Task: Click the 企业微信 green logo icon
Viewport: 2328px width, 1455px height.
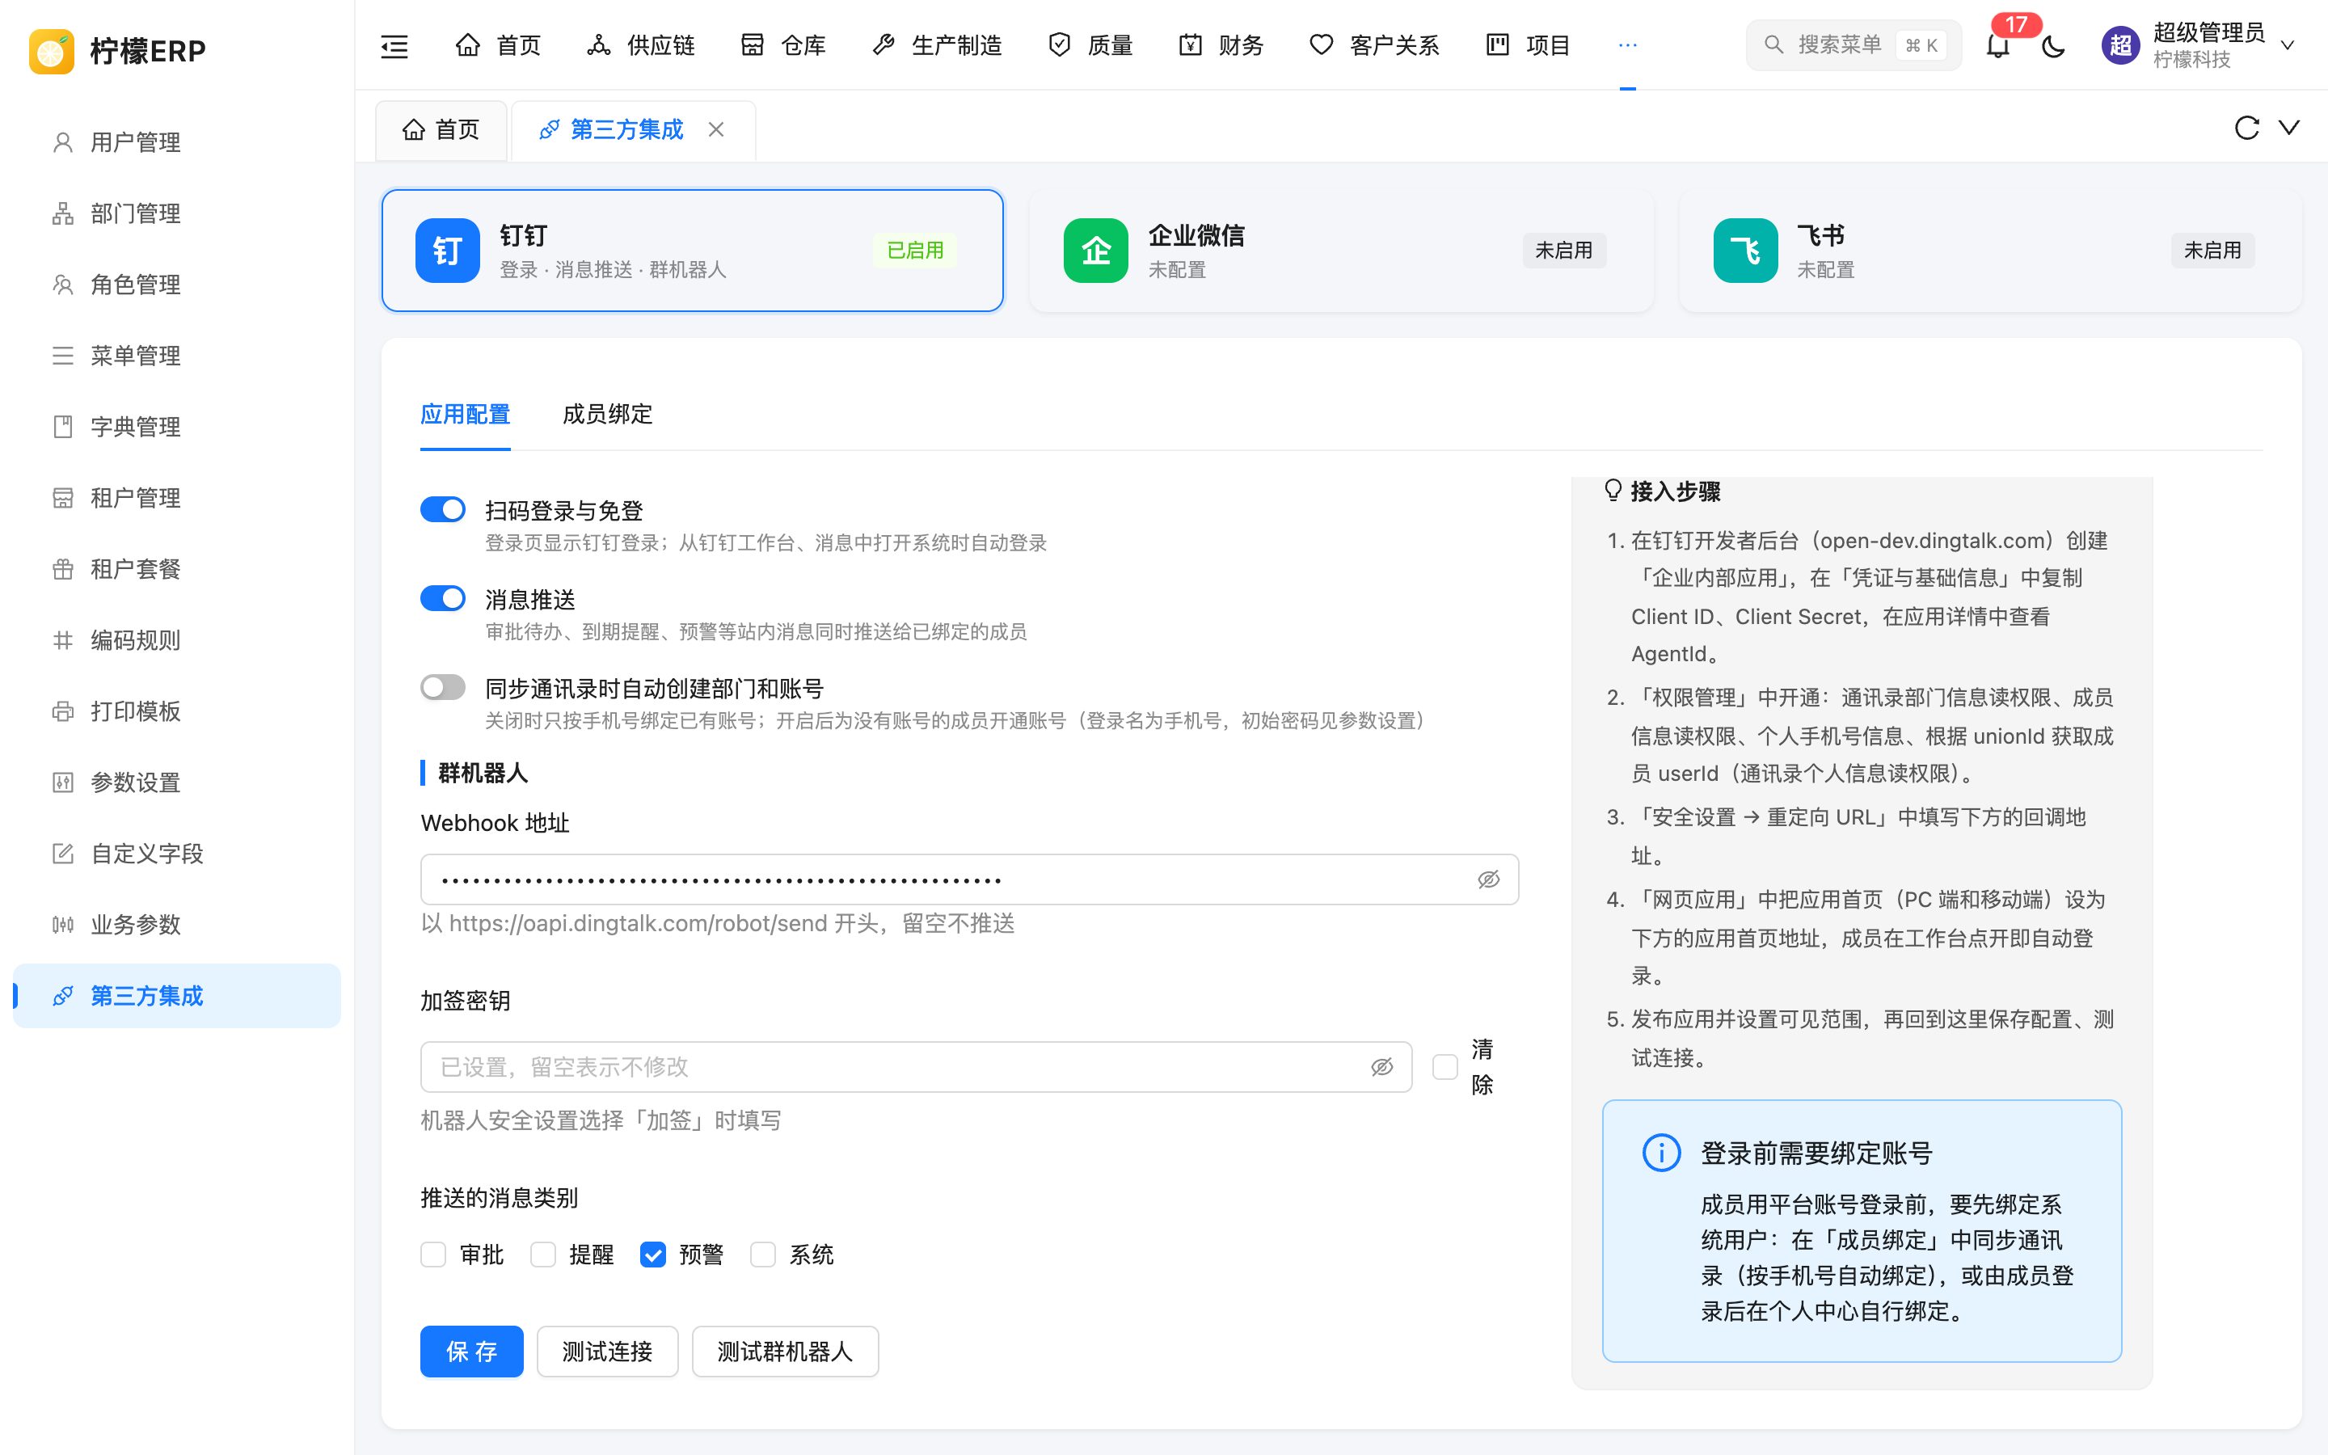Action: (x=1096, y=251)
